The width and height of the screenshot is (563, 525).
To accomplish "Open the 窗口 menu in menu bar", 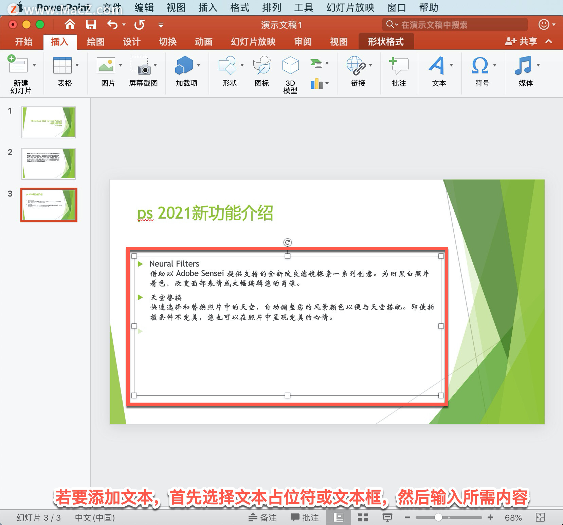I will point(397,7).
